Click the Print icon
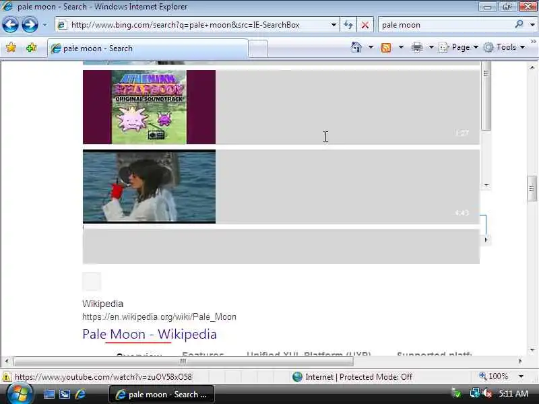The width and height of the screenshot is (539, 404). click(x=416, y=47)
